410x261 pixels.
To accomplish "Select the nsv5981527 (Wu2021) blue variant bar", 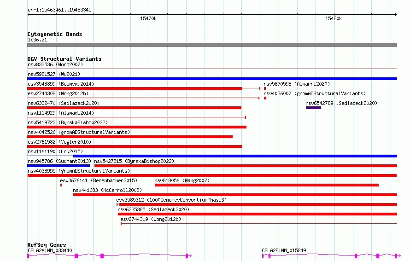I will (212, 79).
